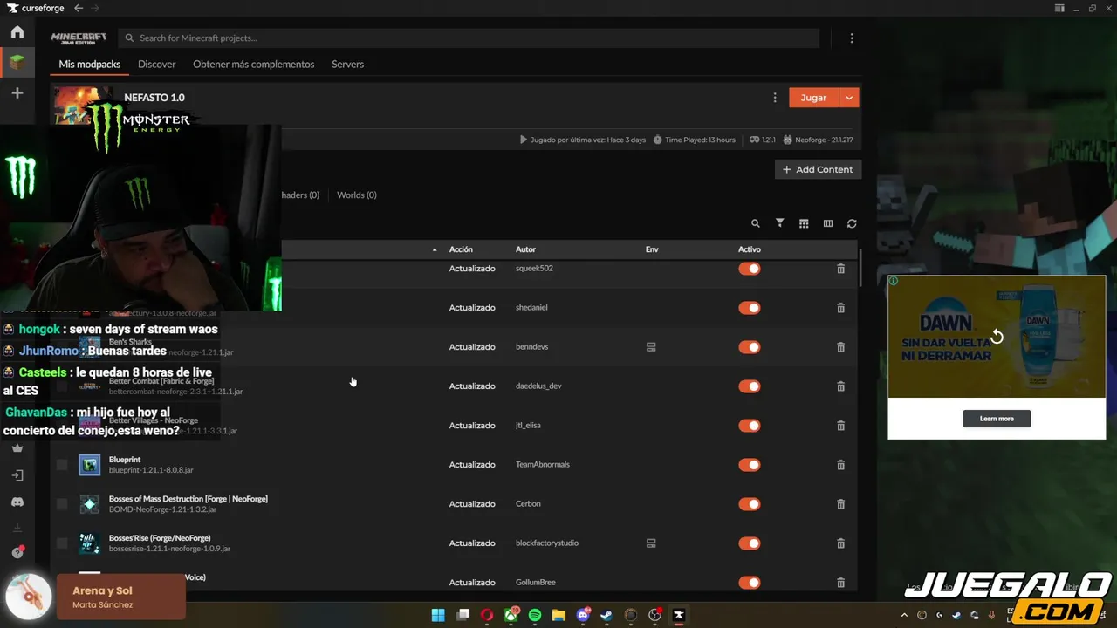
Task: Open the columns layout icon
Action: click(828, 223)
